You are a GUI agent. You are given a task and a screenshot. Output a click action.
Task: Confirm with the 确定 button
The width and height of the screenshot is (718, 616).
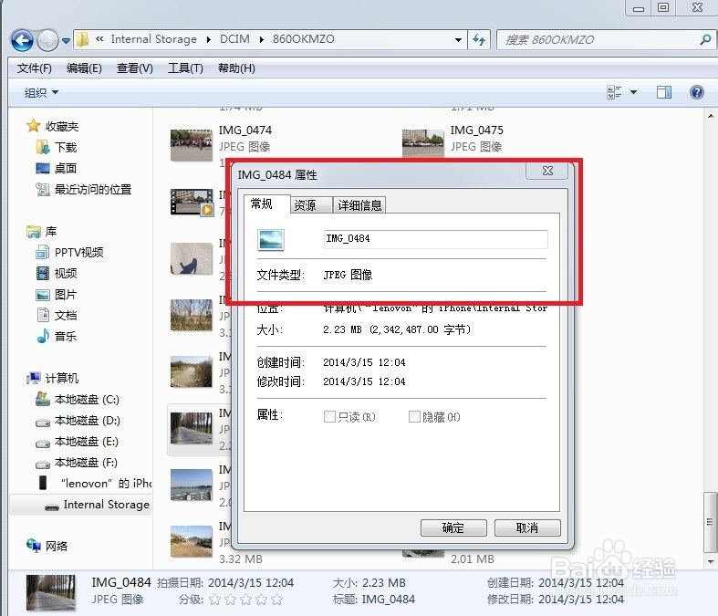[x=453, y=527]
